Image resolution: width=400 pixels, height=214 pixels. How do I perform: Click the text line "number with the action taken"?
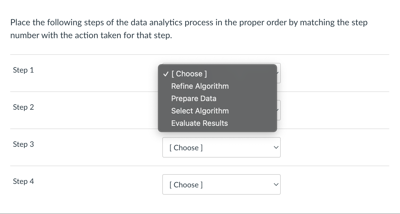pyautogui.click(x=91, y=35)
